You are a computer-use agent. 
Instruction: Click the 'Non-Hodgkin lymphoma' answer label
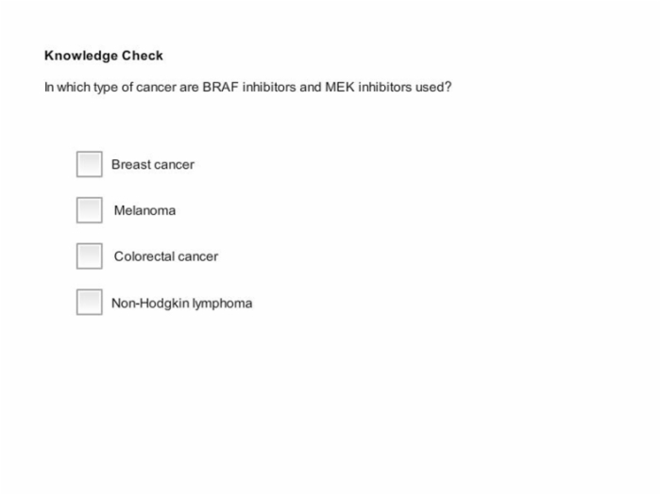(x=181, y=304)
